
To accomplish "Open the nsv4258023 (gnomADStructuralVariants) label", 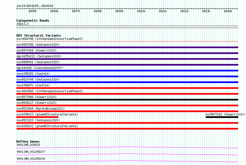I will pos(47,114).
